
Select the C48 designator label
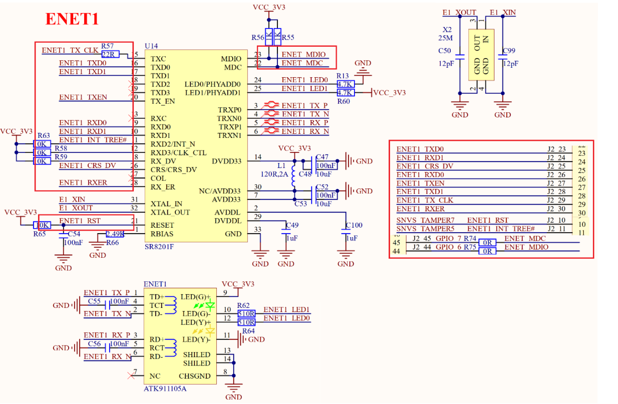point(305,174)
